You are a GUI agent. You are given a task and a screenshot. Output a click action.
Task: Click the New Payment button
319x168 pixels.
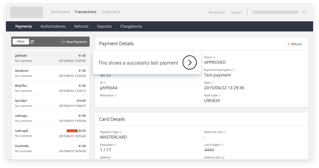(x=75, y=42)
